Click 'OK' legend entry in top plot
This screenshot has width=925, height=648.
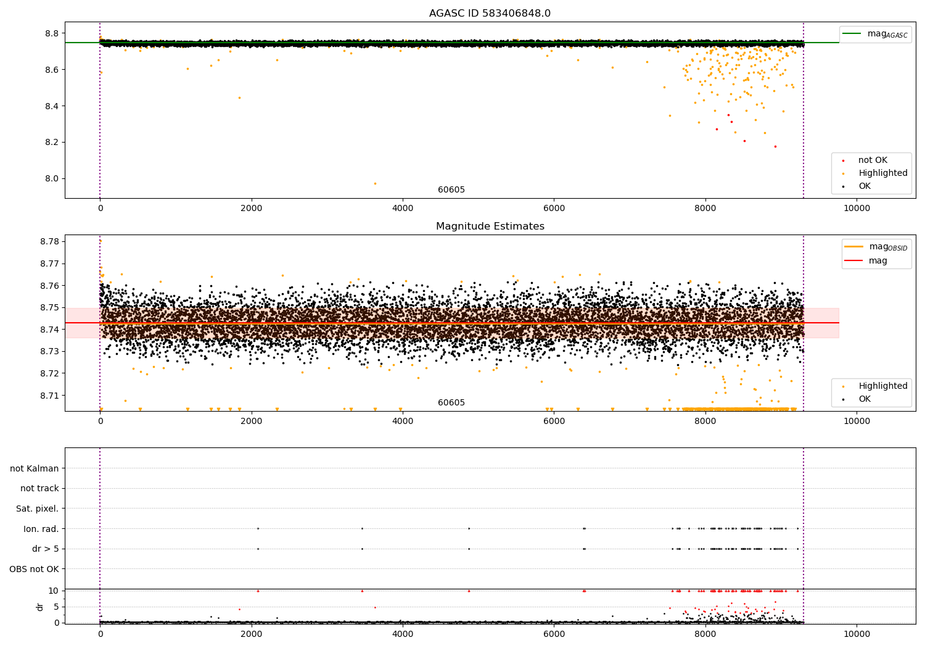[865, 186]
